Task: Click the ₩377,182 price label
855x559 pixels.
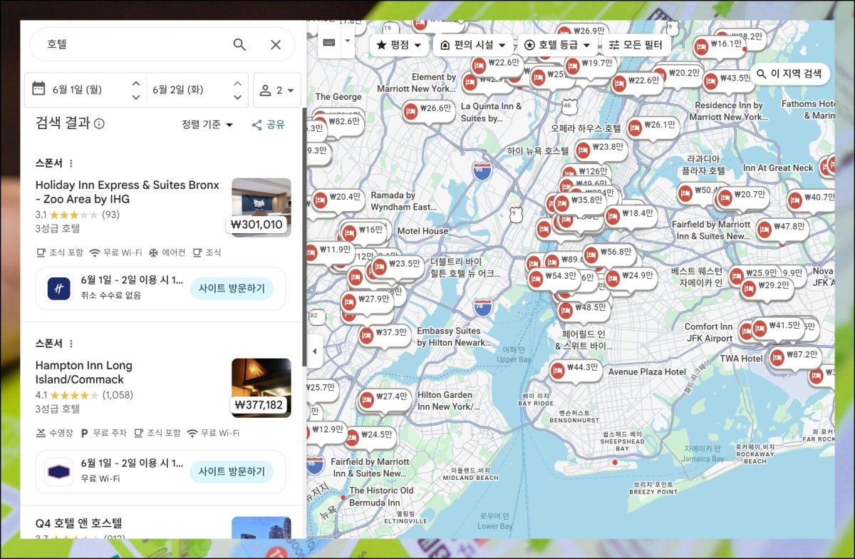Action: click(259, 406)
